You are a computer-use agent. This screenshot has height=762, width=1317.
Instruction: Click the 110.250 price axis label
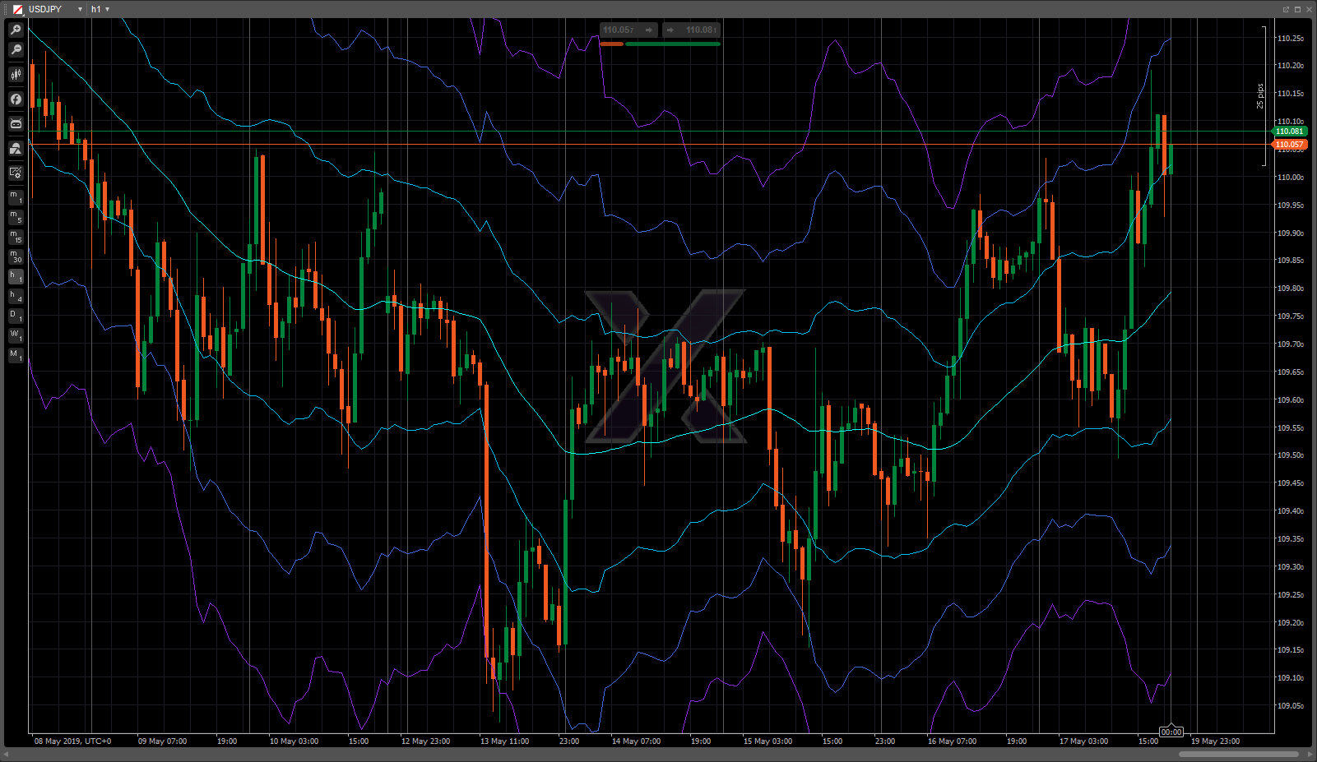(x=1290, y=39)
